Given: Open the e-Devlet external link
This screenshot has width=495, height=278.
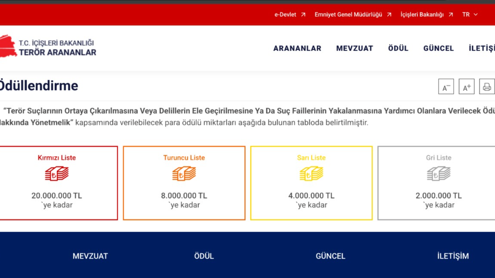Looking at the screenshot, I should [x=285, y=15].
